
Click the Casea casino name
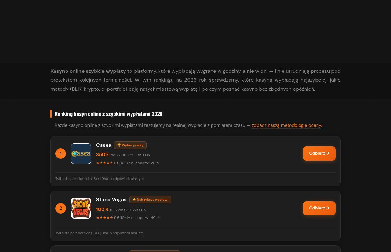coord(104,145)
